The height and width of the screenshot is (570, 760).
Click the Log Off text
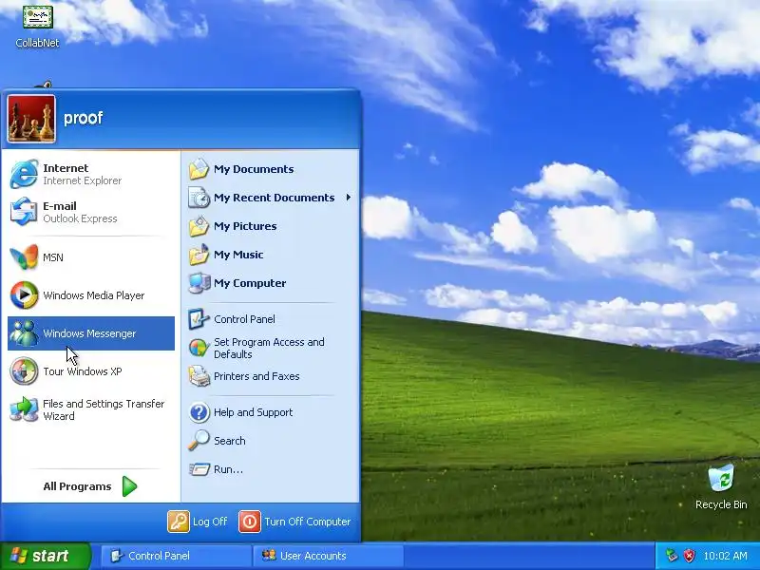pyautogui.click(x=209, y=522)
